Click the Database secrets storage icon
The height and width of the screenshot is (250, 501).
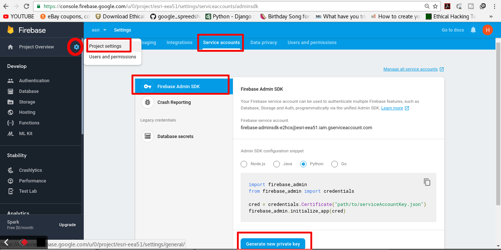click(148, 136)
